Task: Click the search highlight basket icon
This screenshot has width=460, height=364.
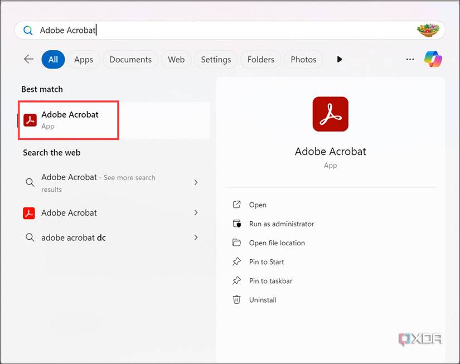Action: click(428, 30)
